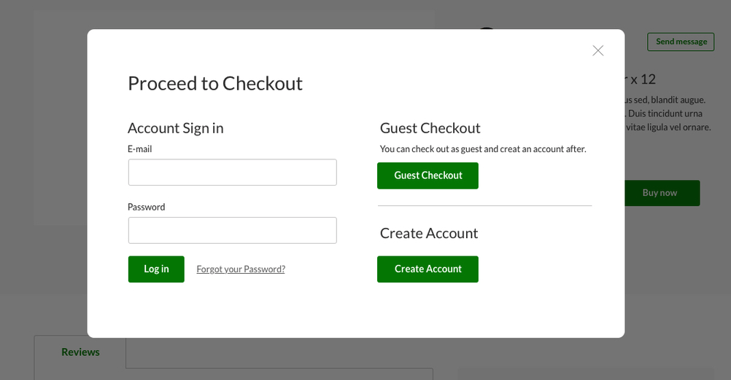Click the Password field label
The image size is (731, 380).
(147, 207)
